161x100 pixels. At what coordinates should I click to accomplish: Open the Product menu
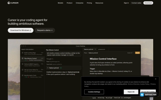[x=69, y=3]
